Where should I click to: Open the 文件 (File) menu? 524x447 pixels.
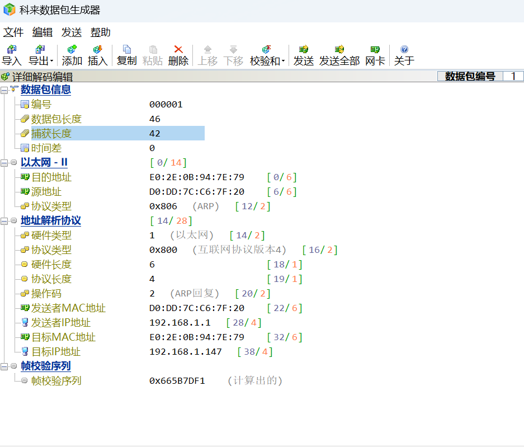click(13, 32)
